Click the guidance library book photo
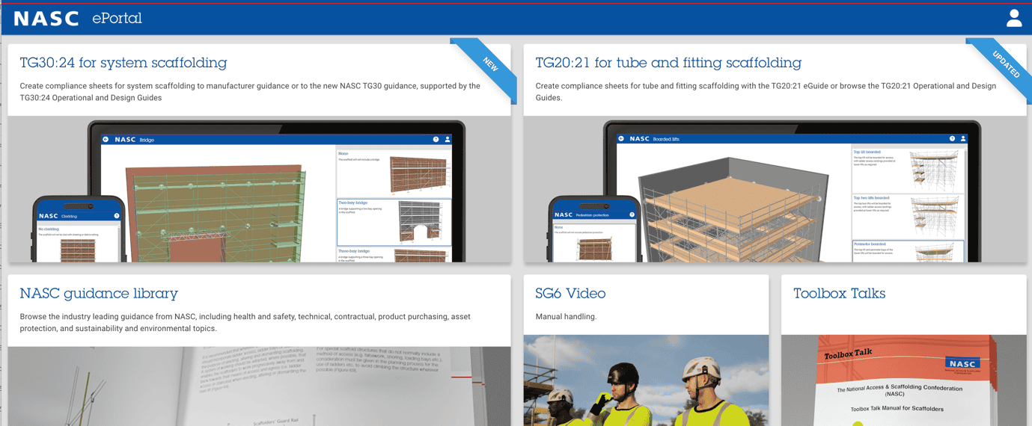Image resolution: width=1032 pixels, height=426 pixels. 259,386
